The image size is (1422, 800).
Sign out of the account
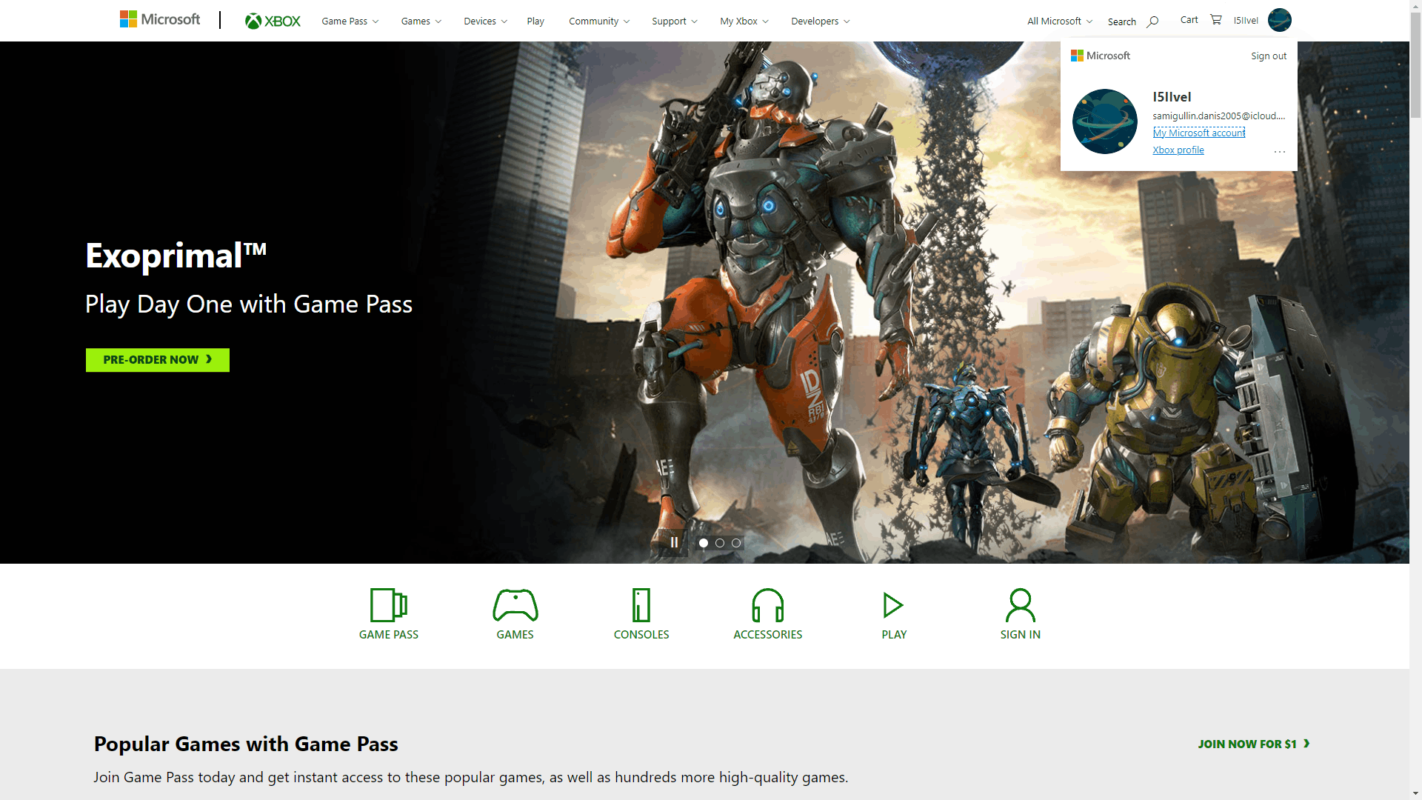(x=1268, y=56)
